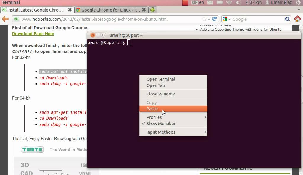This screenshot has height=175, width=303.
Task: Click the page vertical scrollbar up arrow
Action: click(x=301, y=27)
